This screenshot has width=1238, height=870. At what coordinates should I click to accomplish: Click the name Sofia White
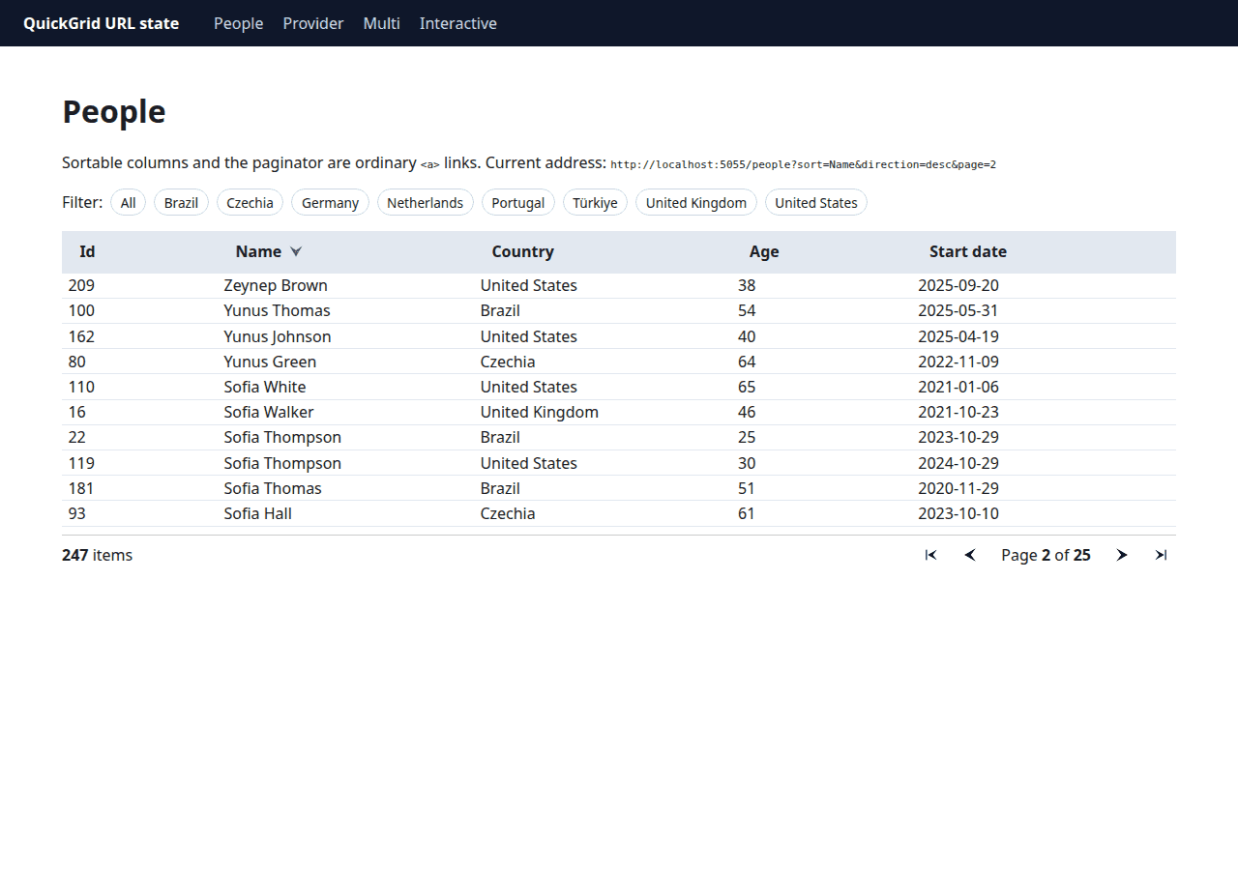[x=265, y=387]
